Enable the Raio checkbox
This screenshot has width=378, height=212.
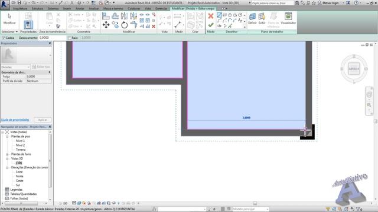70,38
